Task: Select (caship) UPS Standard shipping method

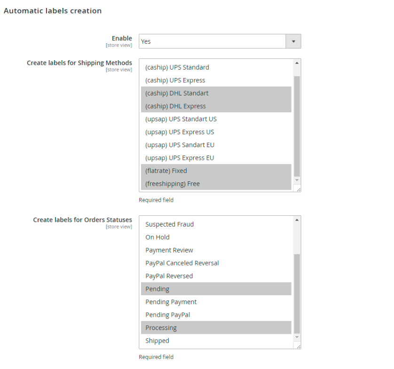Action: [x=177, y=67]
